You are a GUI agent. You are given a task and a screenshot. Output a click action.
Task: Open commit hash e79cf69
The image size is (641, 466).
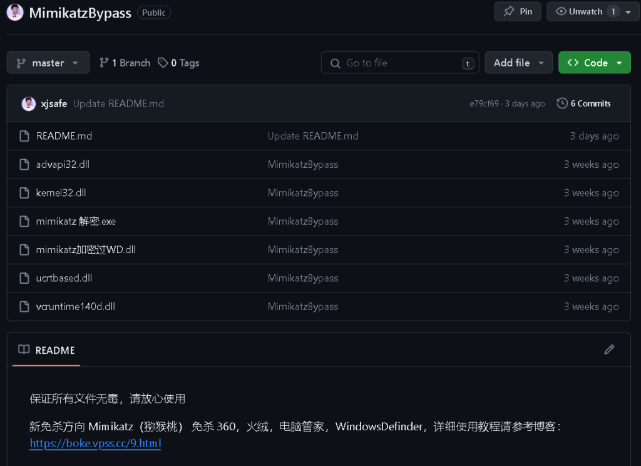(484, 103)
